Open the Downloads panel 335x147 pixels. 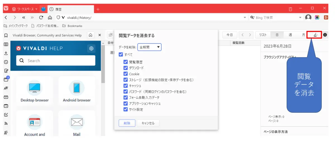click(x=6, y=53)
